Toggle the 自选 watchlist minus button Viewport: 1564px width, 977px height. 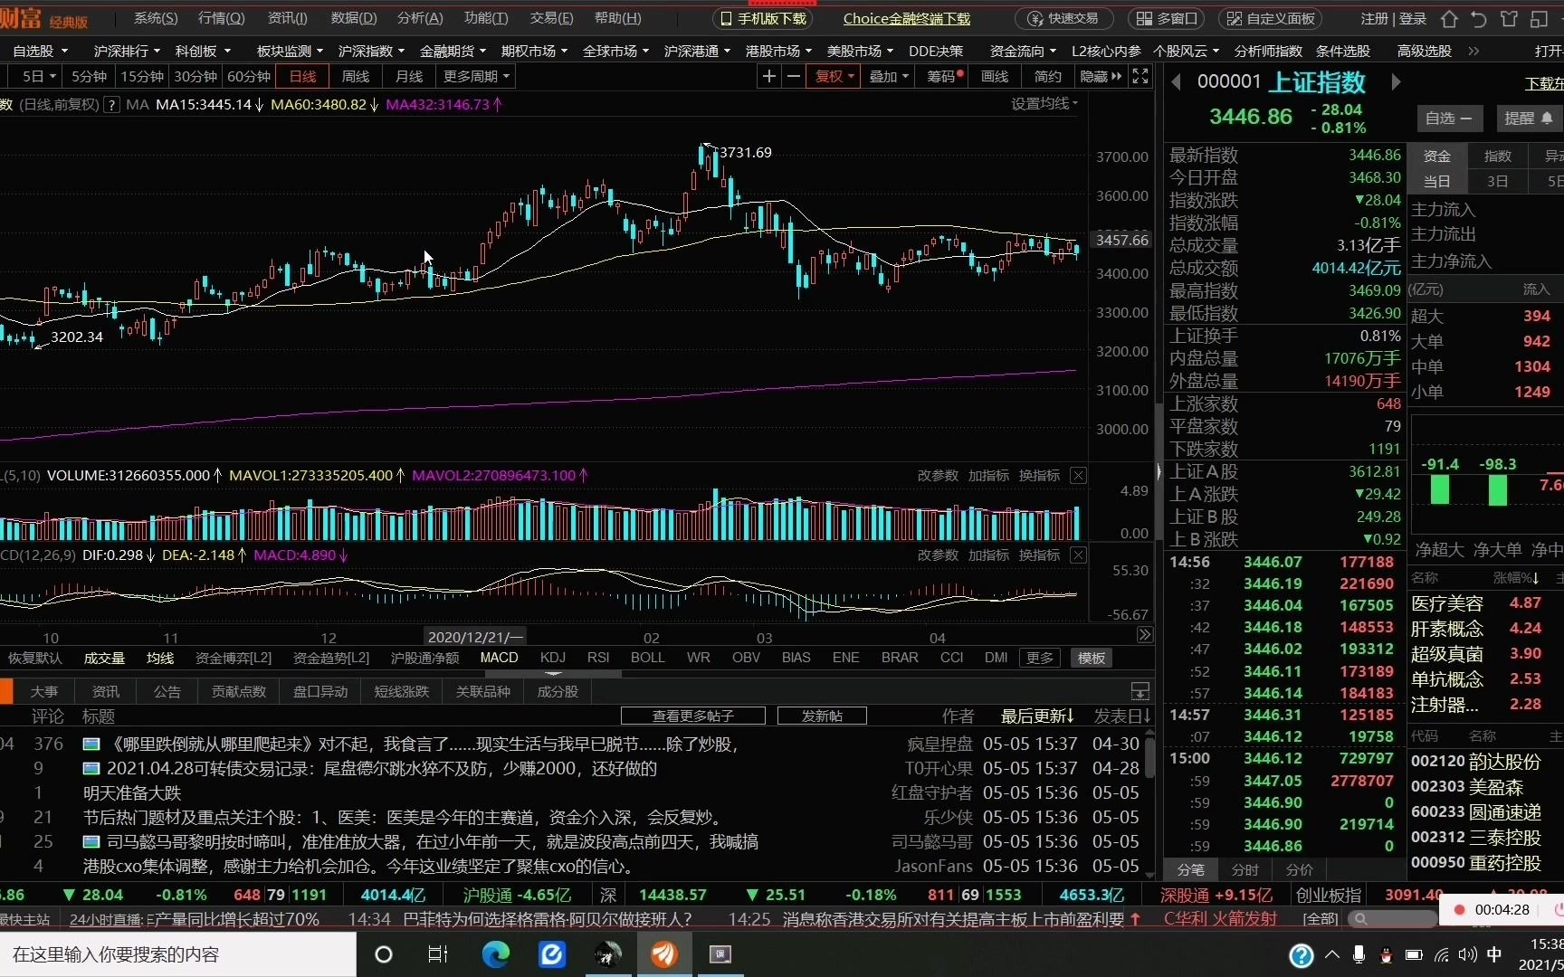pyautogui.click(x=1448, y=119)
